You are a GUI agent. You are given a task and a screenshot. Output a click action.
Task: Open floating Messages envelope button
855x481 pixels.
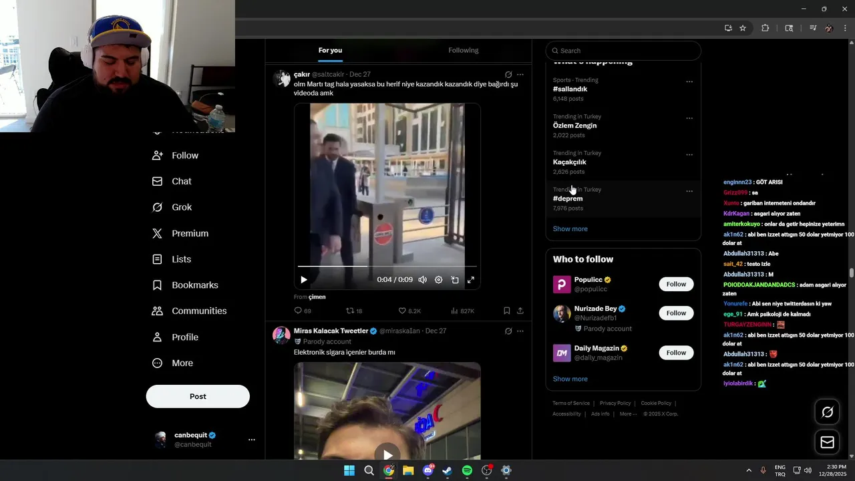828,442
